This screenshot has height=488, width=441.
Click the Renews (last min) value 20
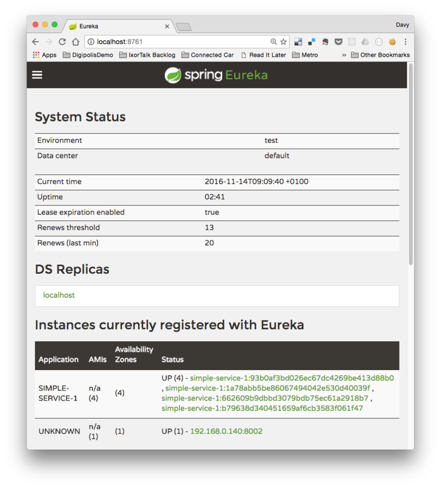(209, 243)
